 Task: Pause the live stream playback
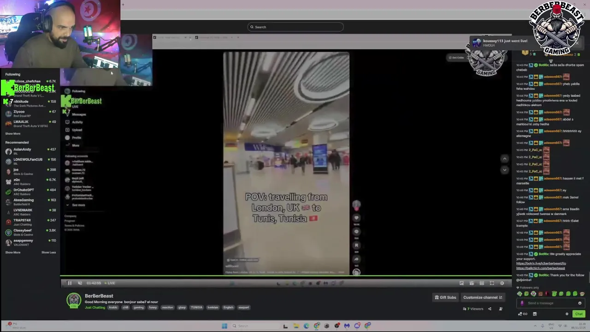click(70, 283)
